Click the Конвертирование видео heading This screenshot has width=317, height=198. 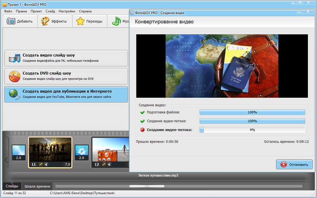[x=164, y=22]
